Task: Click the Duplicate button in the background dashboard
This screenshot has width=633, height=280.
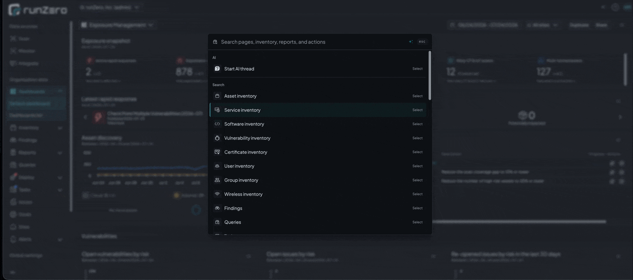Action: click(579, 25)
